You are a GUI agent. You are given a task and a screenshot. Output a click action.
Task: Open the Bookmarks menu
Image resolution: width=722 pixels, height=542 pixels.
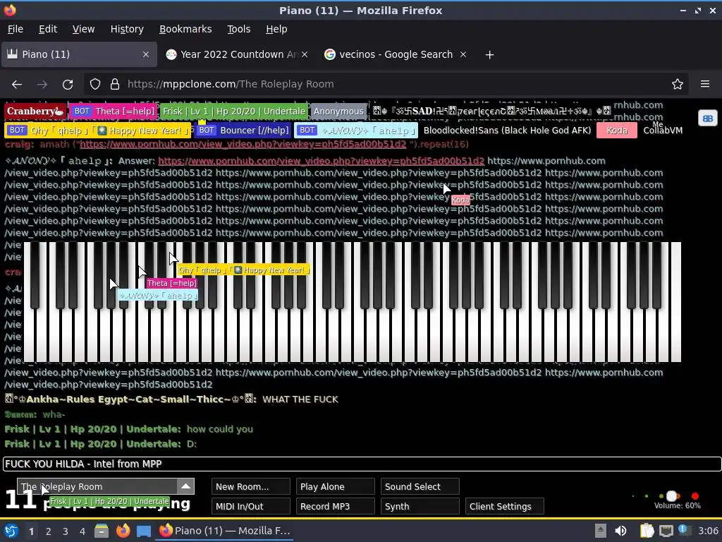pyautogui.click(x=185, y=29)
